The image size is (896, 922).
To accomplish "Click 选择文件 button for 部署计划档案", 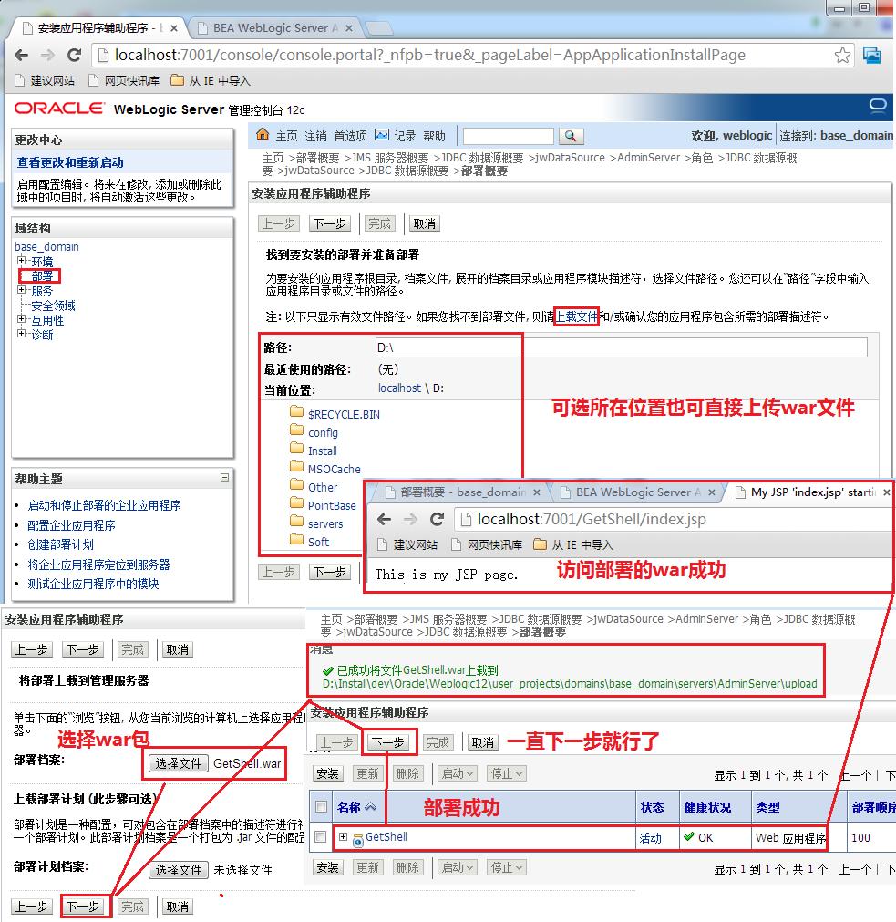I will [x=179, y=870].
